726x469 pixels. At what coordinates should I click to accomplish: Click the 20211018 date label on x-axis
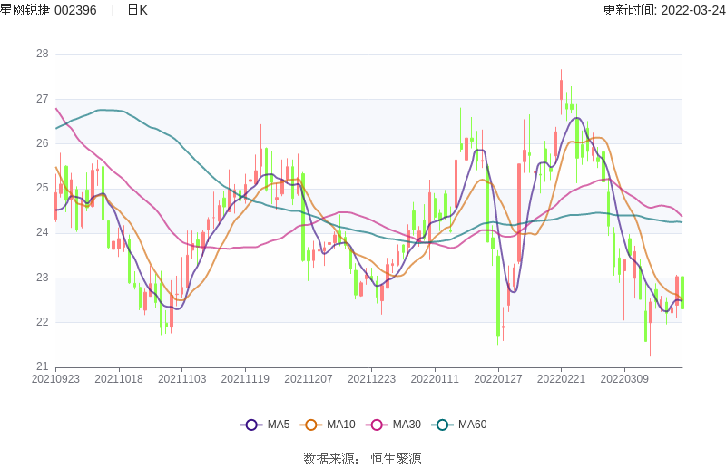[119, 379]
